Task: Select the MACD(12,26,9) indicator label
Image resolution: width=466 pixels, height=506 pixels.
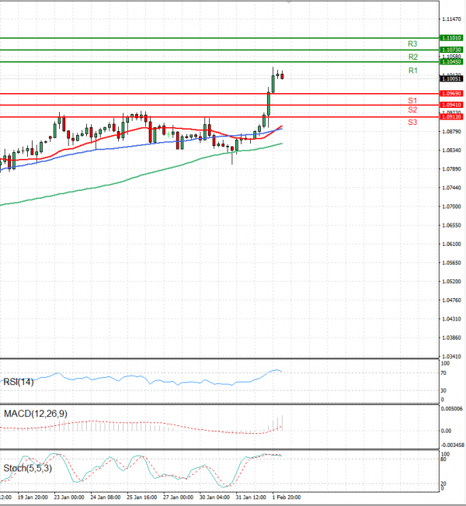Action: (x=35, y=414)
